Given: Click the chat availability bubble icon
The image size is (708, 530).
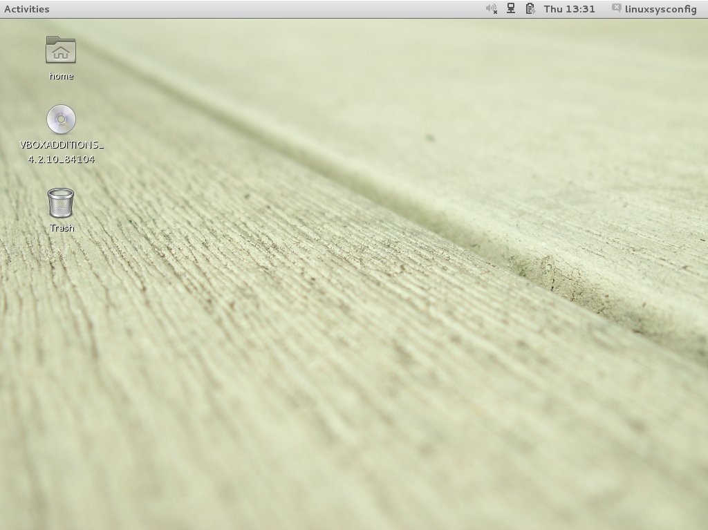Looking at the screenshot, I should pyautogui.click(x=616, y=9).
